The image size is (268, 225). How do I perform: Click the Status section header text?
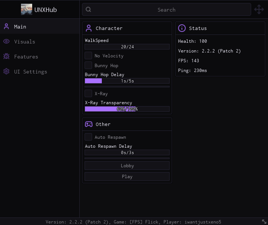[198, 28]
